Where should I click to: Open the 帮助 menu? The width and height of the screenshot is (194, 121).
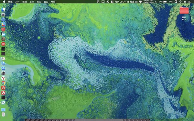point(53,2)
